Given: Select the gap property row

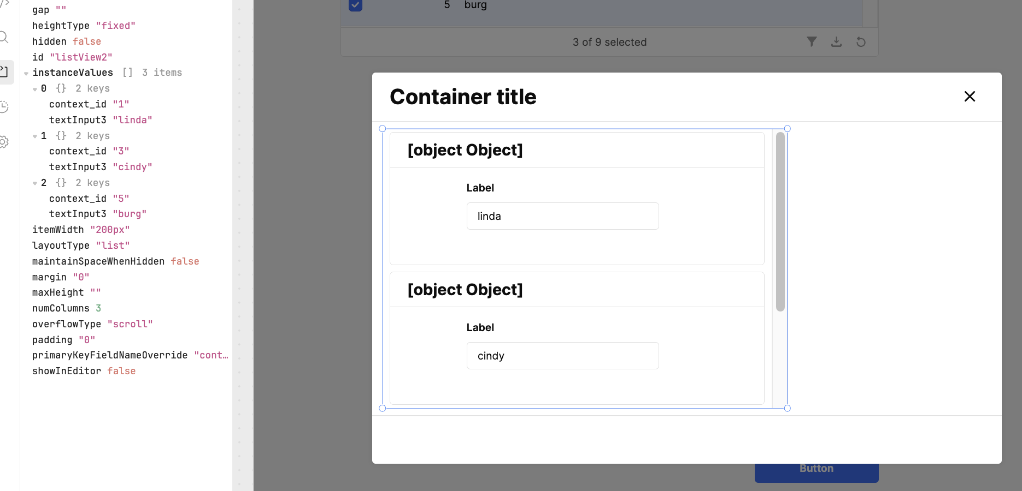Looking at the screenshot, I should click(x=49, y=10).
